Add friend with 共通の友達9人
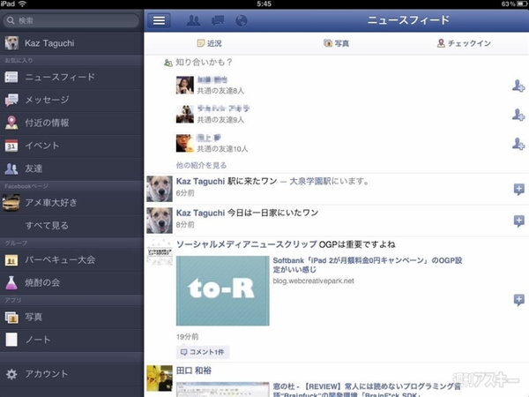The height and width of the screenshot is (397, 529). click(x=518, y=115)
